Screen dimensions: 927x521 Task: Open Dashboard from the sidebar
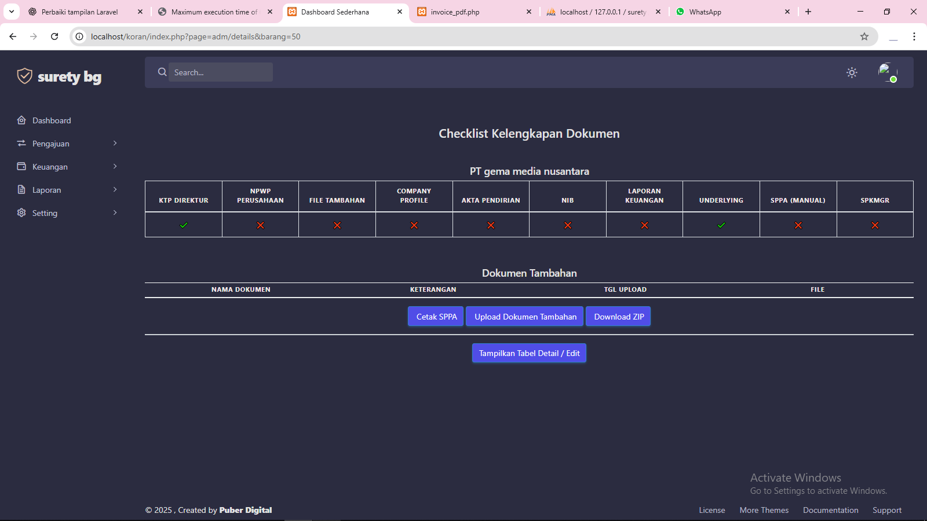click(x=52, y=120)
